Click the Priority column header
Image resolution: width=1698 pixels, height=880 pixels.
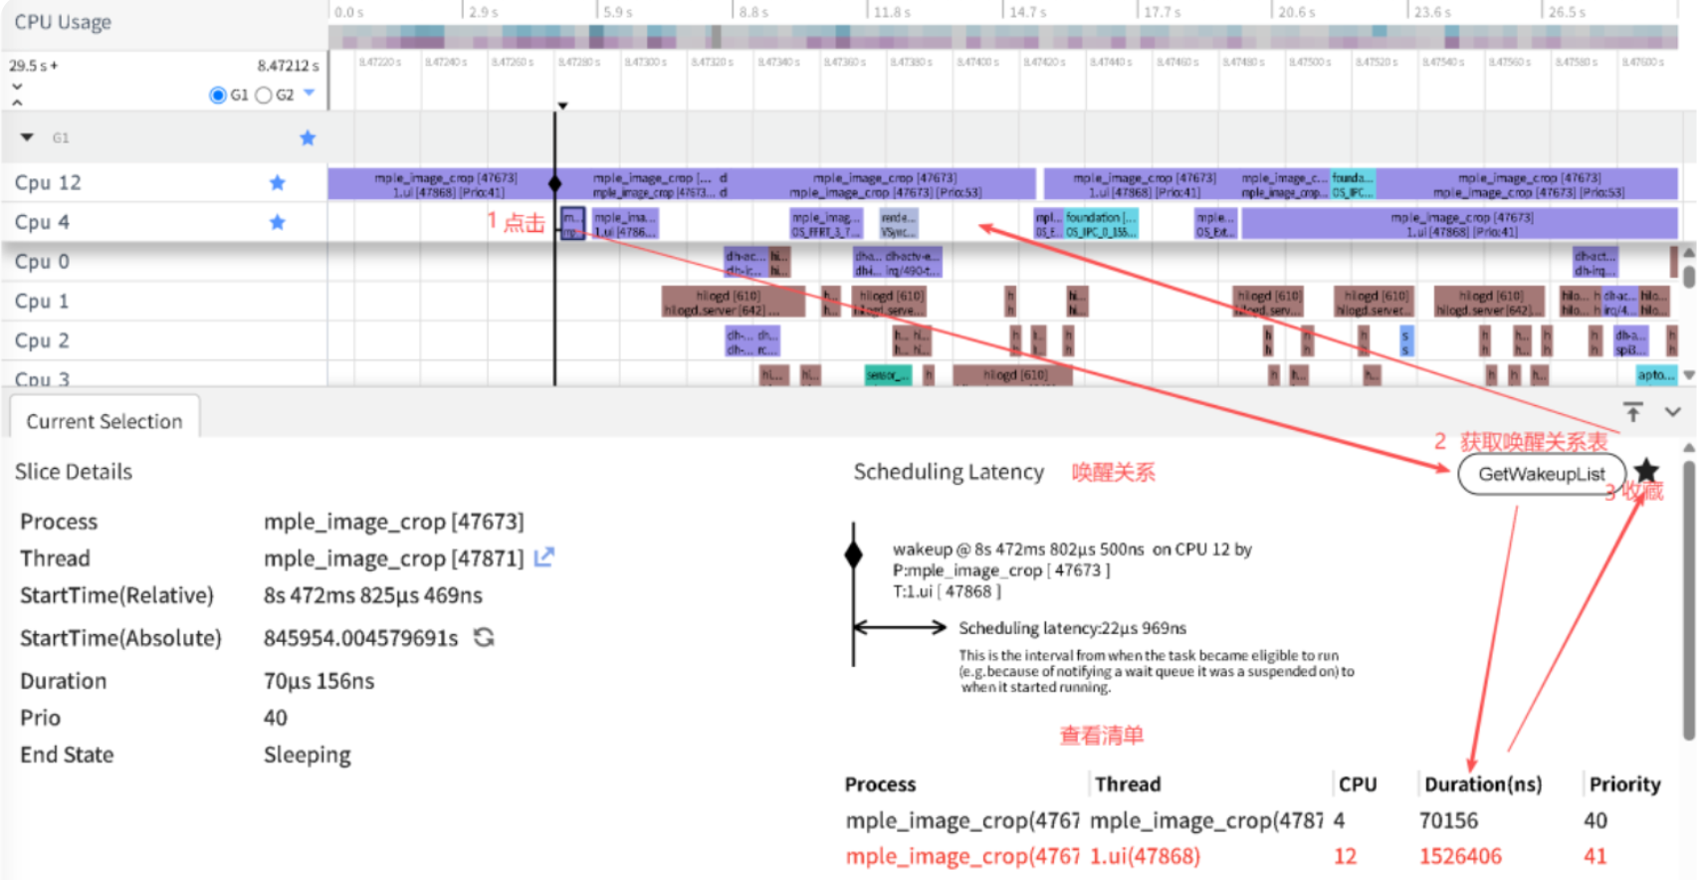pos(1624,784)
